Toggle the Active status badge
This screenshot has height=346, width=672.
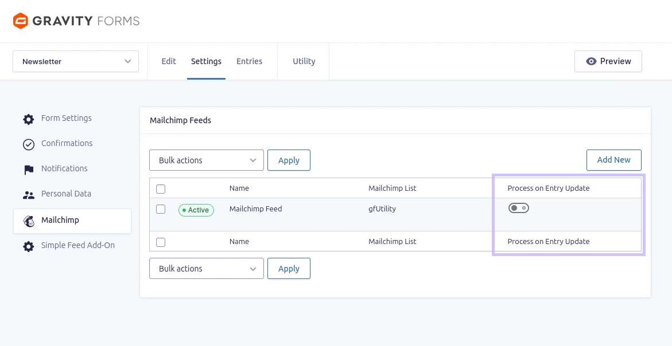[196, 210]
